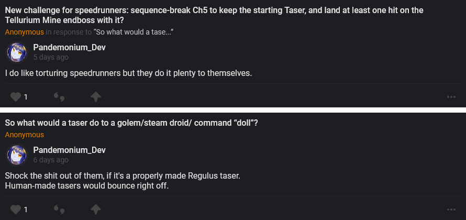The height and width of the screenshot is (220, 466).
Task: Open more options on the taser answer
Action: click(451, 210)
